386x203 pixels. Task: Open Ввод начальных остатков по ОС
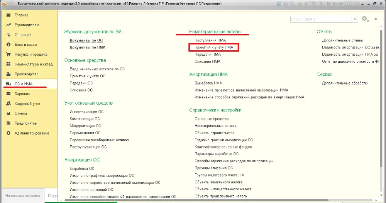click(97, 69)
